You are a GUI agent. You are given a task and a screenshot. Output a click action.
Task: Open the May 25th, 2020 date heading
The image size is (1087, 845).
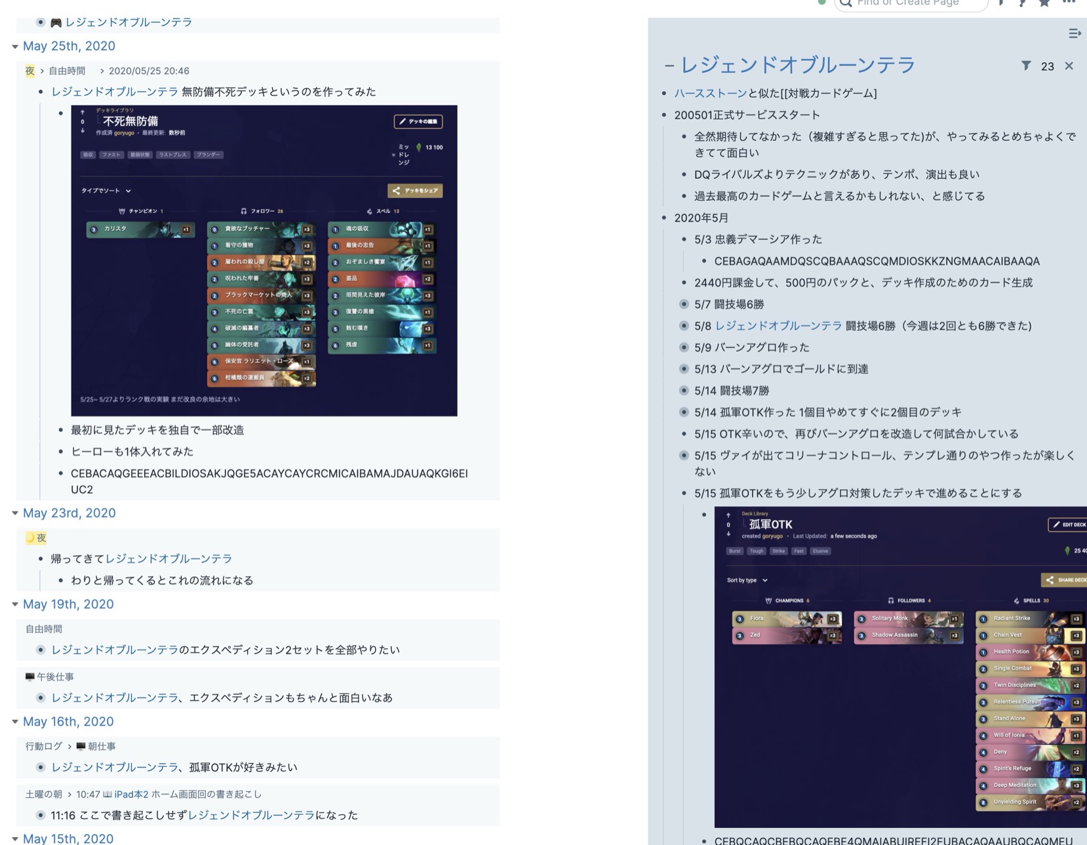click(69, 47)
